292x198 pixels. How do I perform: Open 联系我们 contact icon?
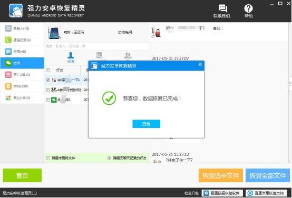click(221, 11)
